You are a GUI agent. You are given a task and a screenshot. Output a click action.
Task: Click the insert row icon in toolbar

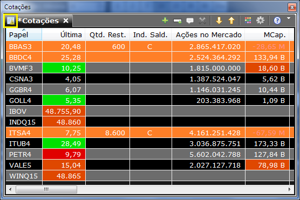click(x=178, y=20)
